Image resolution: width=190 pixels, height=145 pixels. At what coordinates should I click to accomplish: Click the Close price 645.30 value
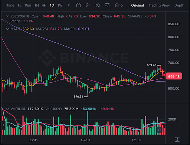(120, 16)
